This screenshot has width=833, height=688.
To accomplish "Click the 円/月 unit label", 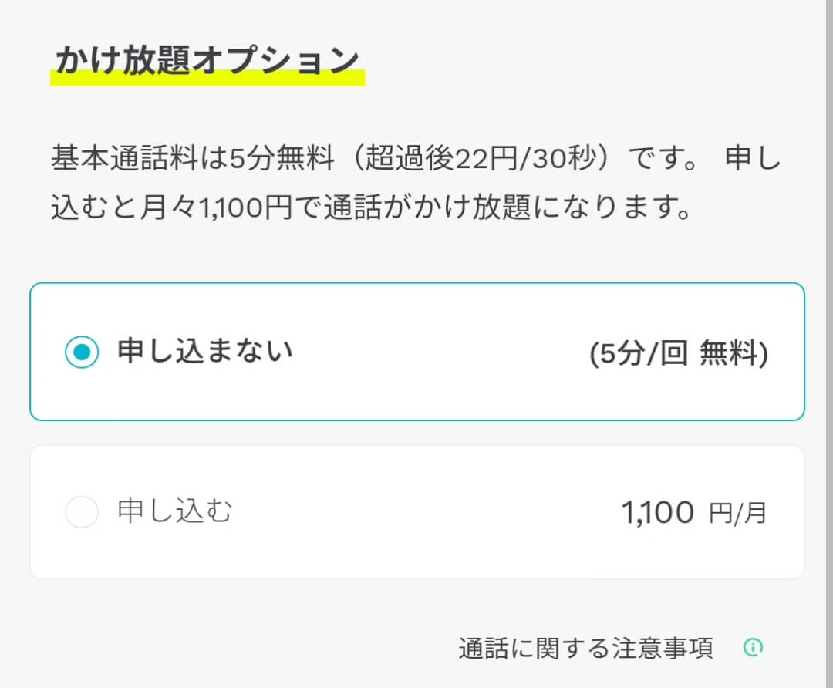I will tap(737, 513).
